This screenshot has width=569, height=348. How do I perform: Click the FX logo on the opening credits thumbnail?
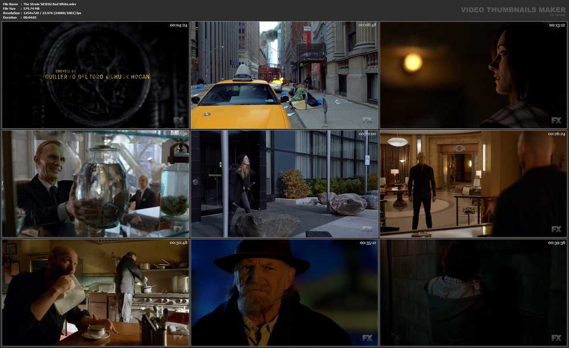[179, 120]
